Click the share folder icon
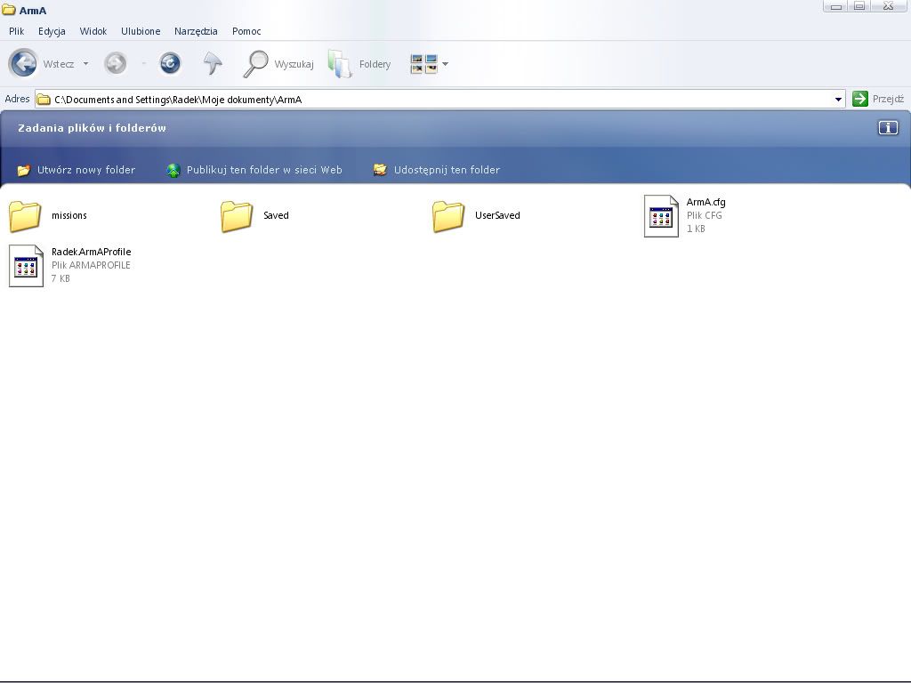 [380, 170]
